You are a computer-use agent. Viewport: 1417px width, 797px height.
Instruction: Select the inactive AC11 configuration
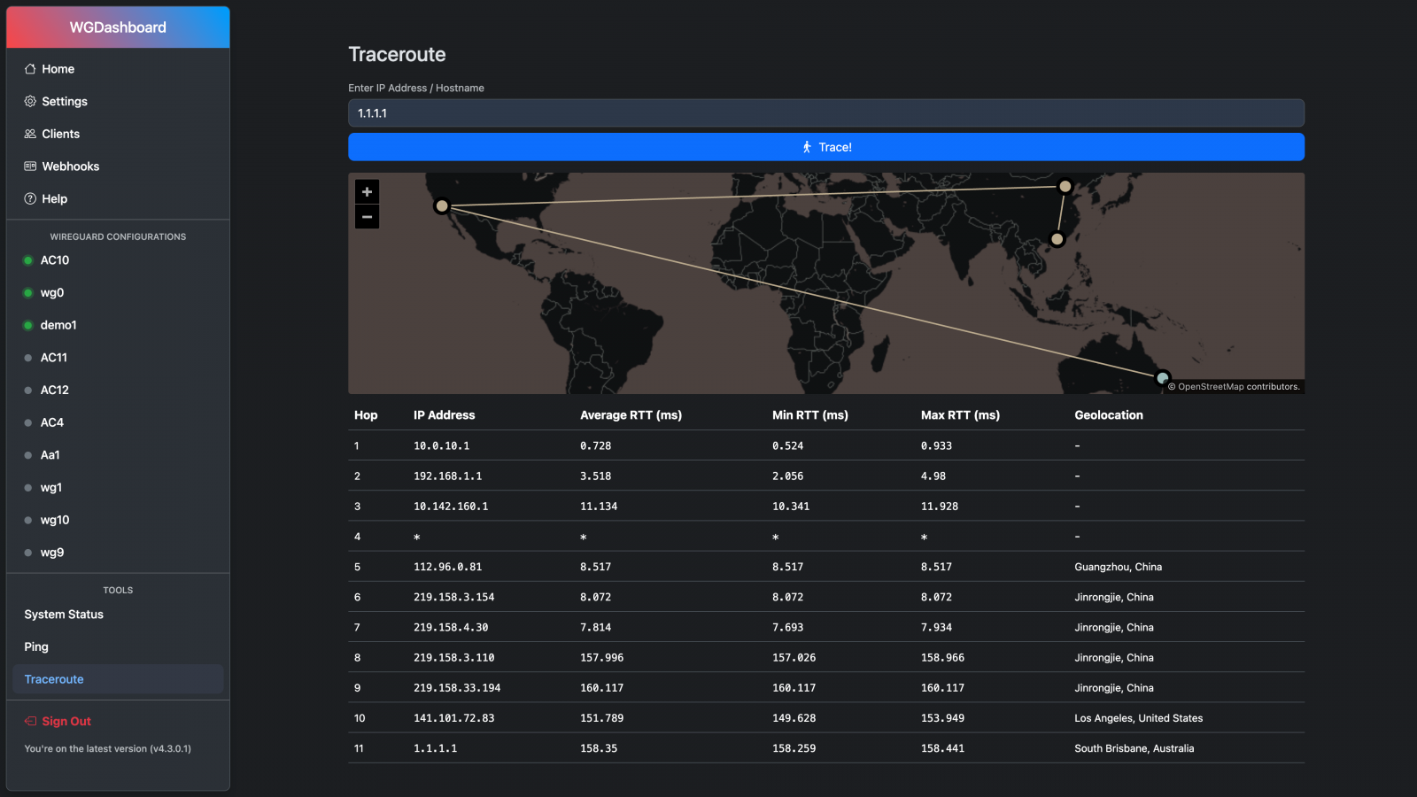[x=53, y=358]
